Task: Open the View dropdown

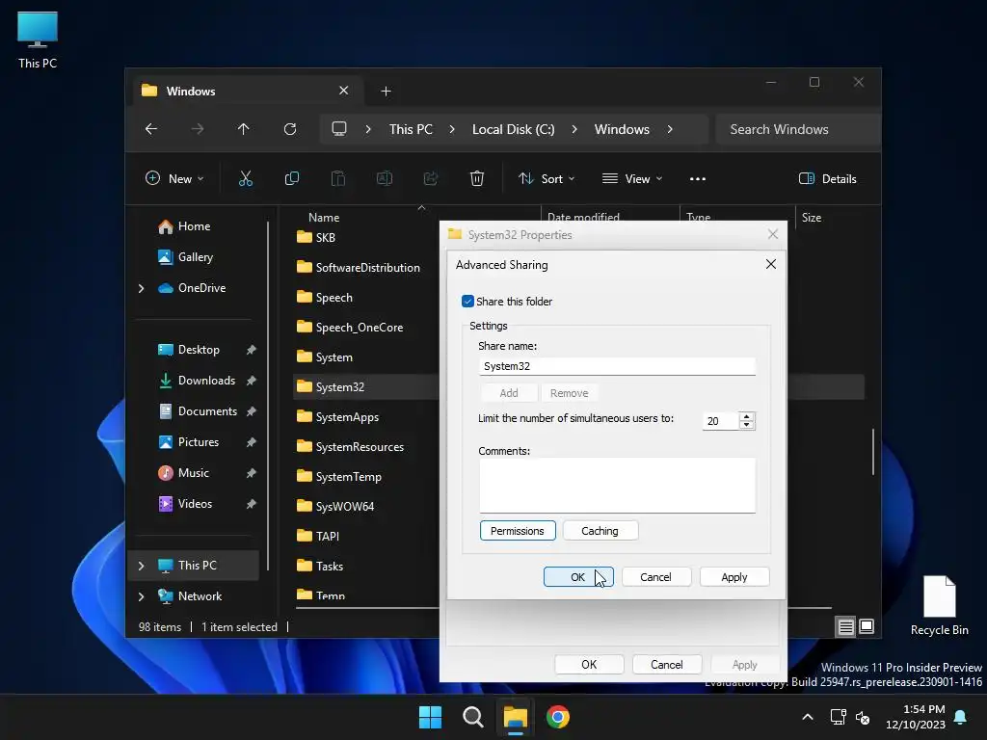Action: [632, 178]
